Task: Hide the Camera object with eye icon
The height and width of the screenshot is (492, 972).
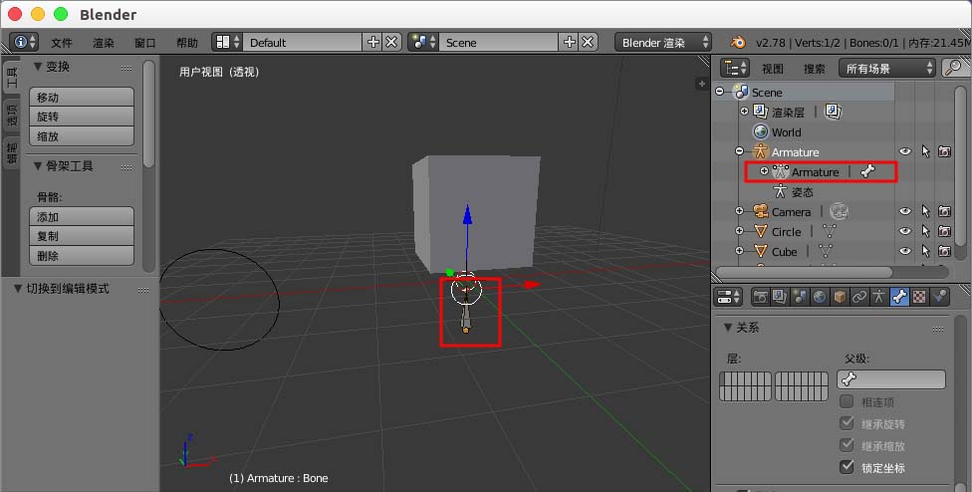Action: [905, 212]
